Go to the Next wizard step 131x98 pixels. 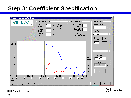pos(106,83)
